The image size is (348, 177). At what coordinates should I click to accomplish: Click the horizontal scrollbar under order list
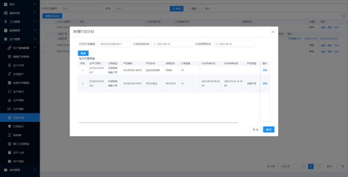(158, 123)
